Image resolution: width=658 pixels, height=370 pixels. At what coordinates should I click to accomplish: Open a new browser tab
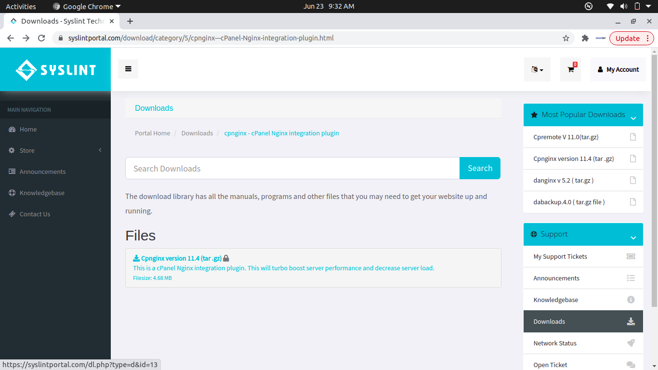(x=130, y=21)
